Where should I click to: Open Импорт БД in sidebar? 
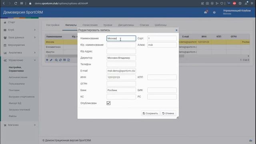pyautogui.click(x=15, y=103)
